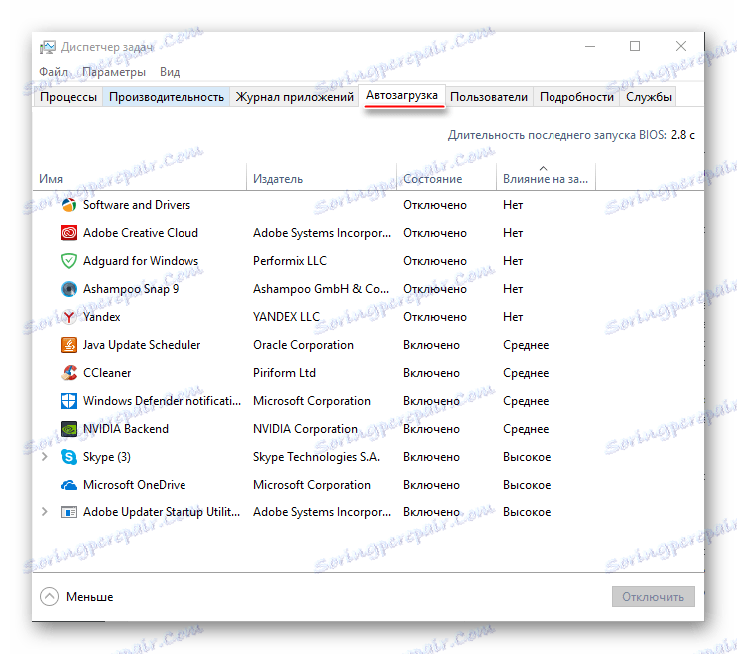Switch to the Службы tab
Image resolution: width=737 pixels, height=654 pixels.
click(648, 97)
